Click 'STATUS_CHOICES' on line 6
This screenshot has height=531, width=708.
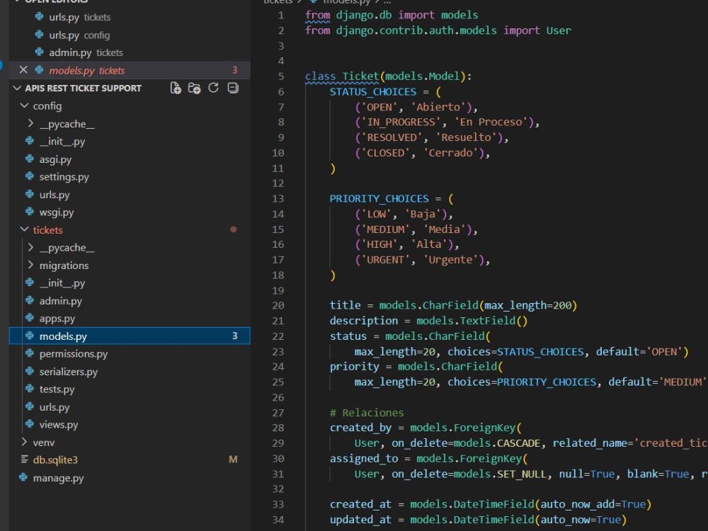[373, 91]
